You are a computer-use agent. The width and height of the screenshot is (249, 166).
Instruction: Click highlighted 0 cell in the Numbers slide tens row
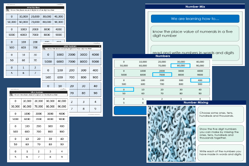pyautogui.click(x=124, y=90)
